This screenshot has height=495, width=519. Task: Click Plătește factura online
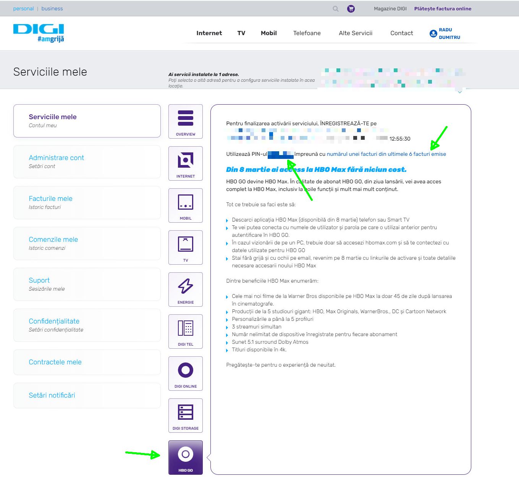coord(443,8)
